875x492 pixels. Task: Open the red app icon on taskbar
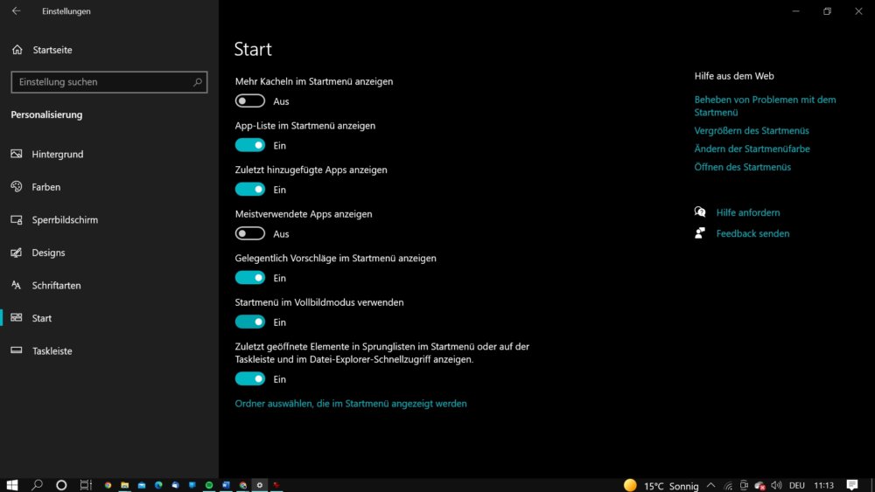(x=276, y=485)
